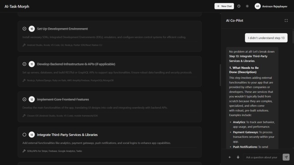Click step 13 description about analytics, payment gateways

tap(97, 143)
